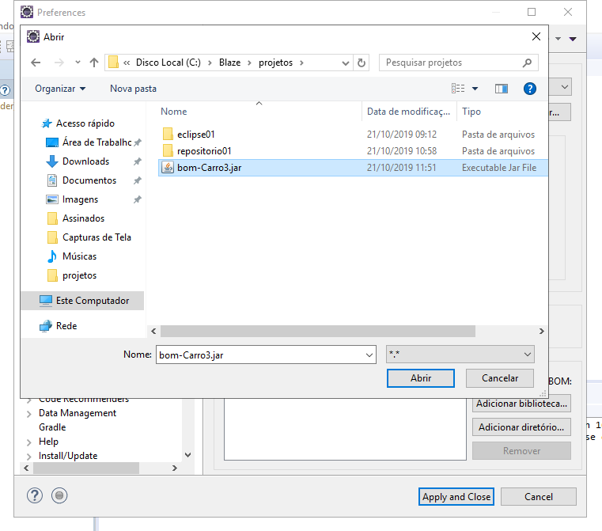Click the Abrir button
The height and width of the screenshot is (531, 602).
(x=421, y=378)
